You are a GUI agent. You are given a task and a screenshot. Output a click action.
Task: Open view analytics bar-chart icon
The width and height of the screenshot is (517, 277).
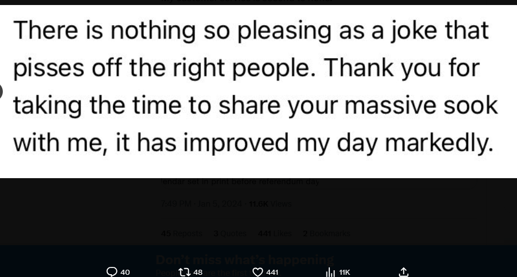(x=330, y=272)
